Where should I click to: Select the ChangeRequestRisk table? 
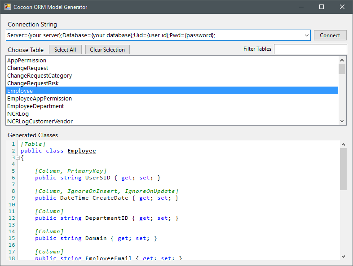172,83
